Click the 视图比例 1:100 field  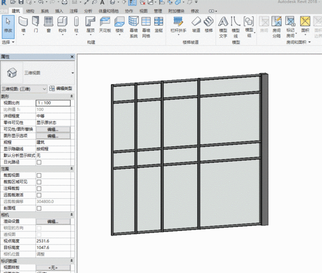tap(53, 103)
